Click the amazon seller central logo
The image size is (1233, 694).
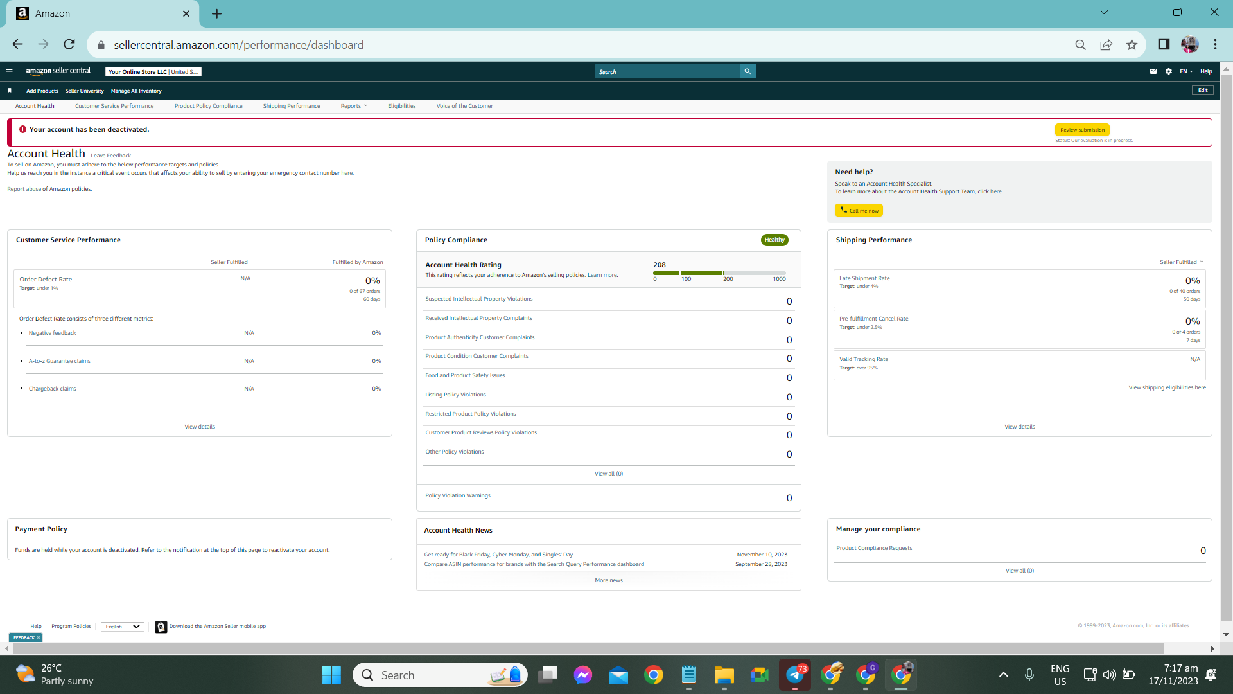pos(58,71)
